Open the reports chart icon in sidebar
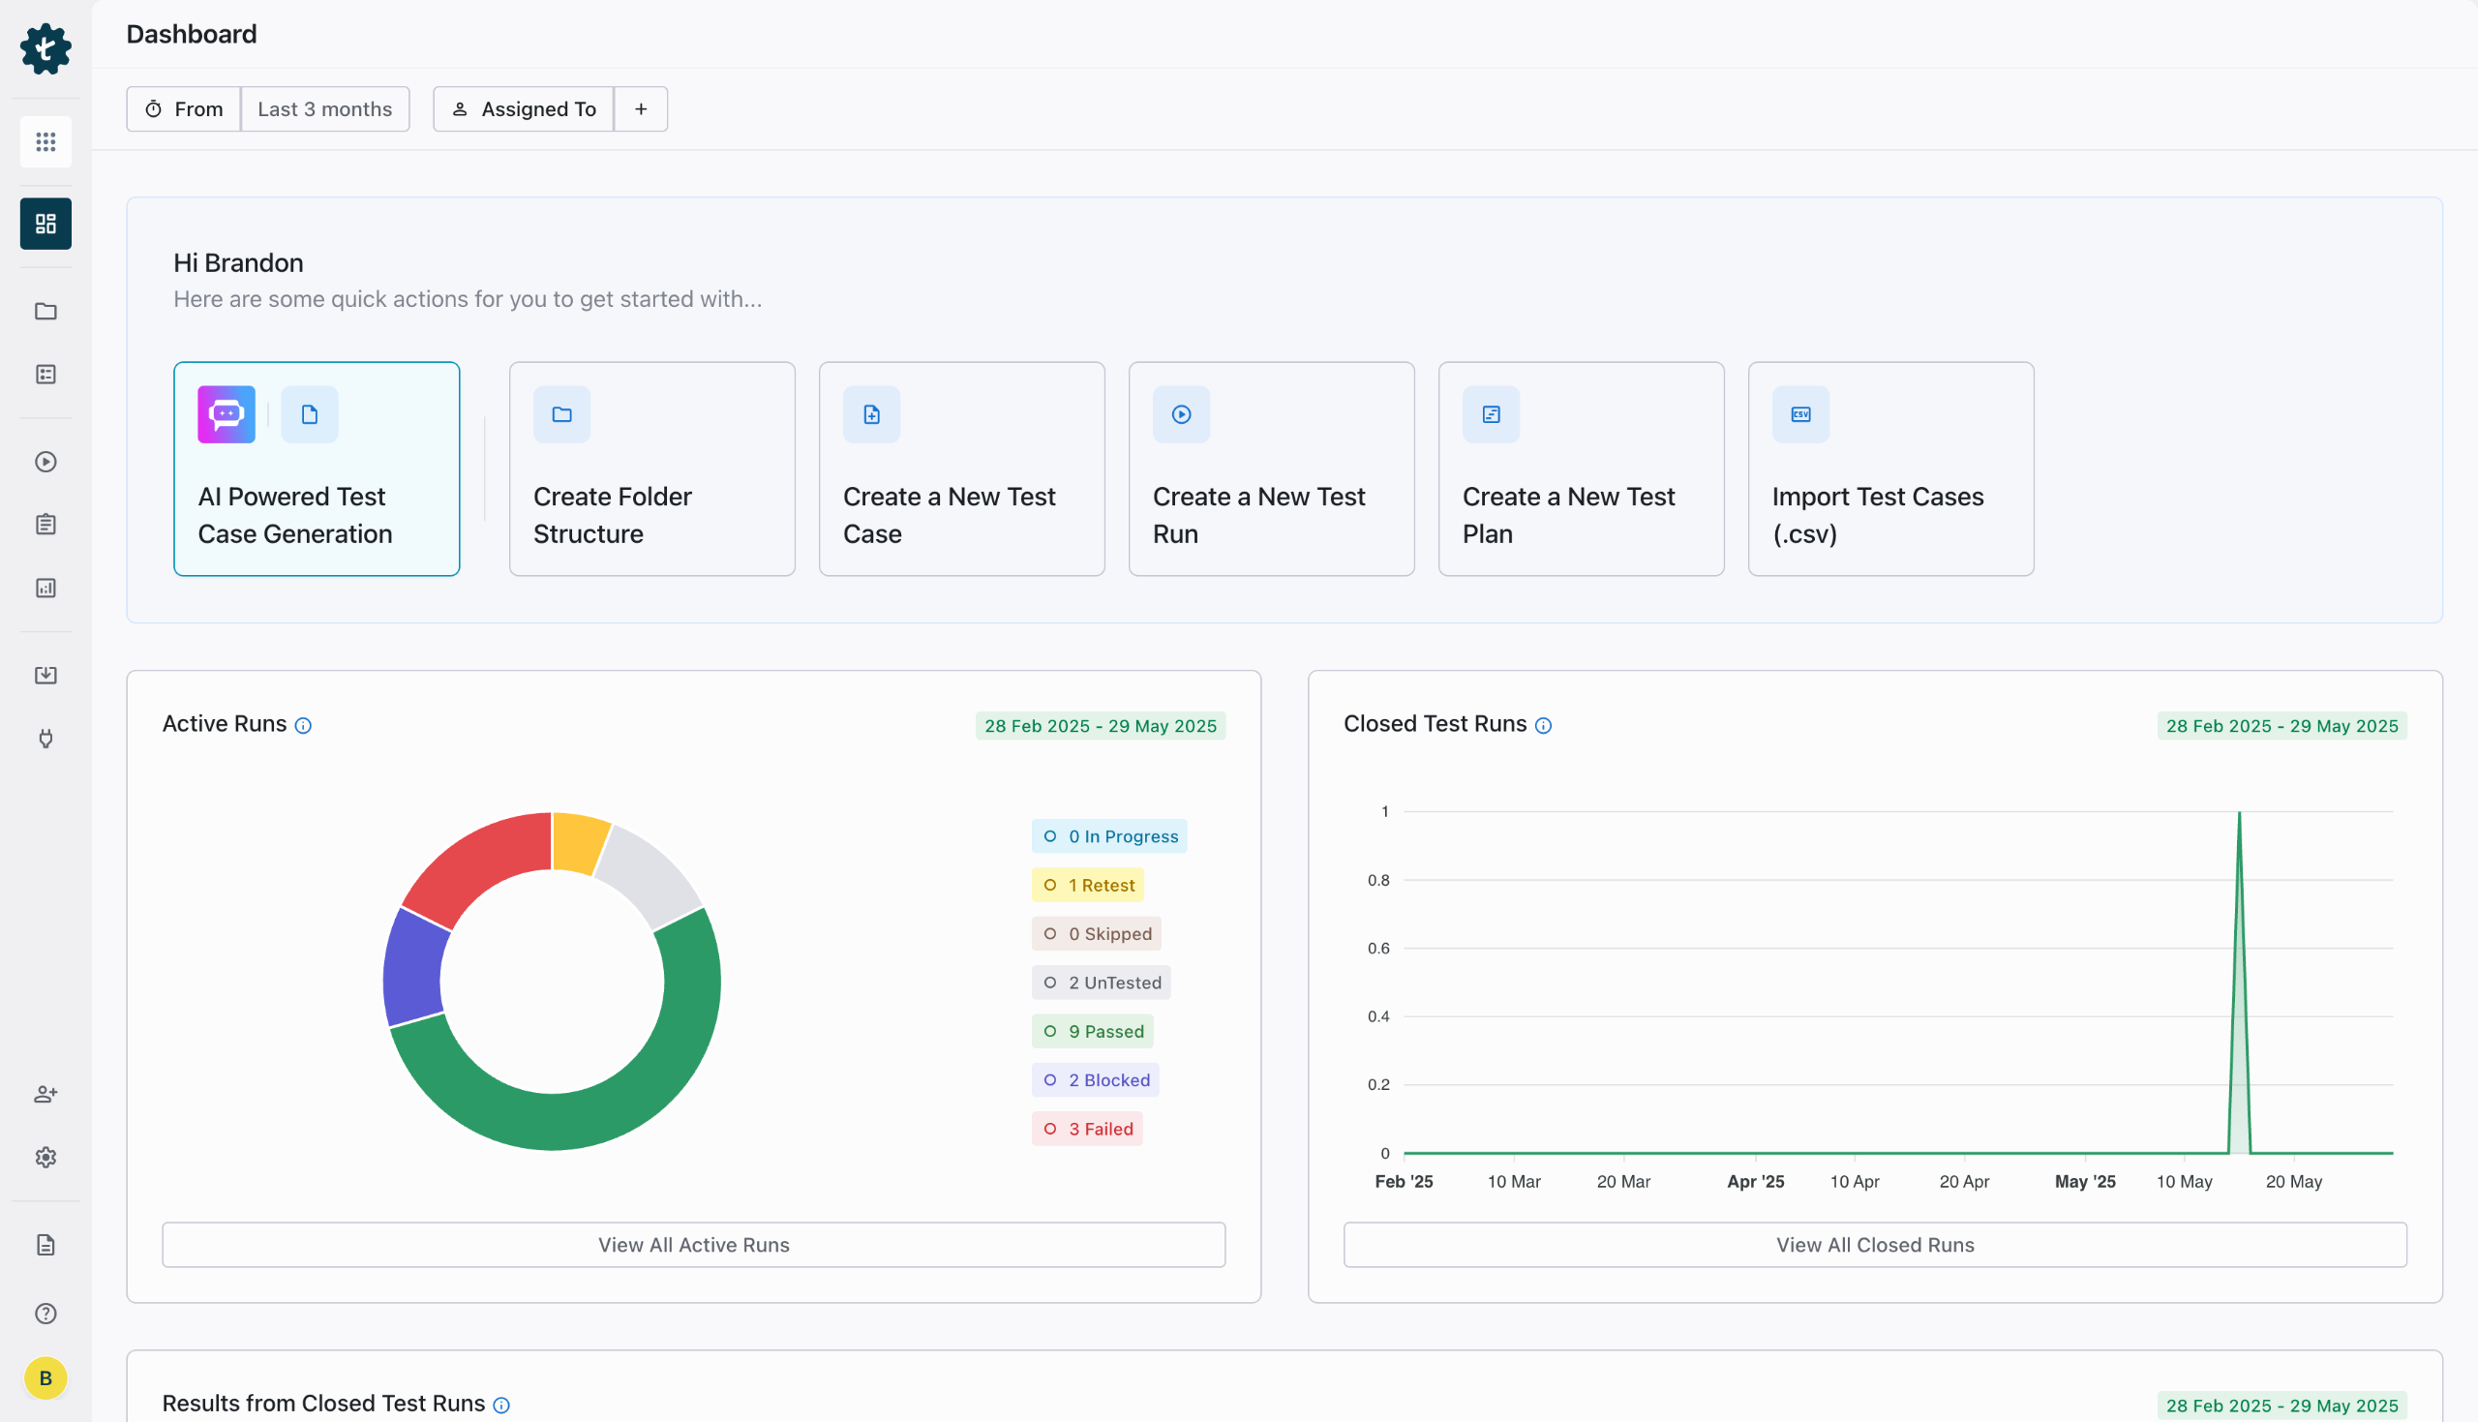The image size is (2478, 1422). (x=45, y=588)
